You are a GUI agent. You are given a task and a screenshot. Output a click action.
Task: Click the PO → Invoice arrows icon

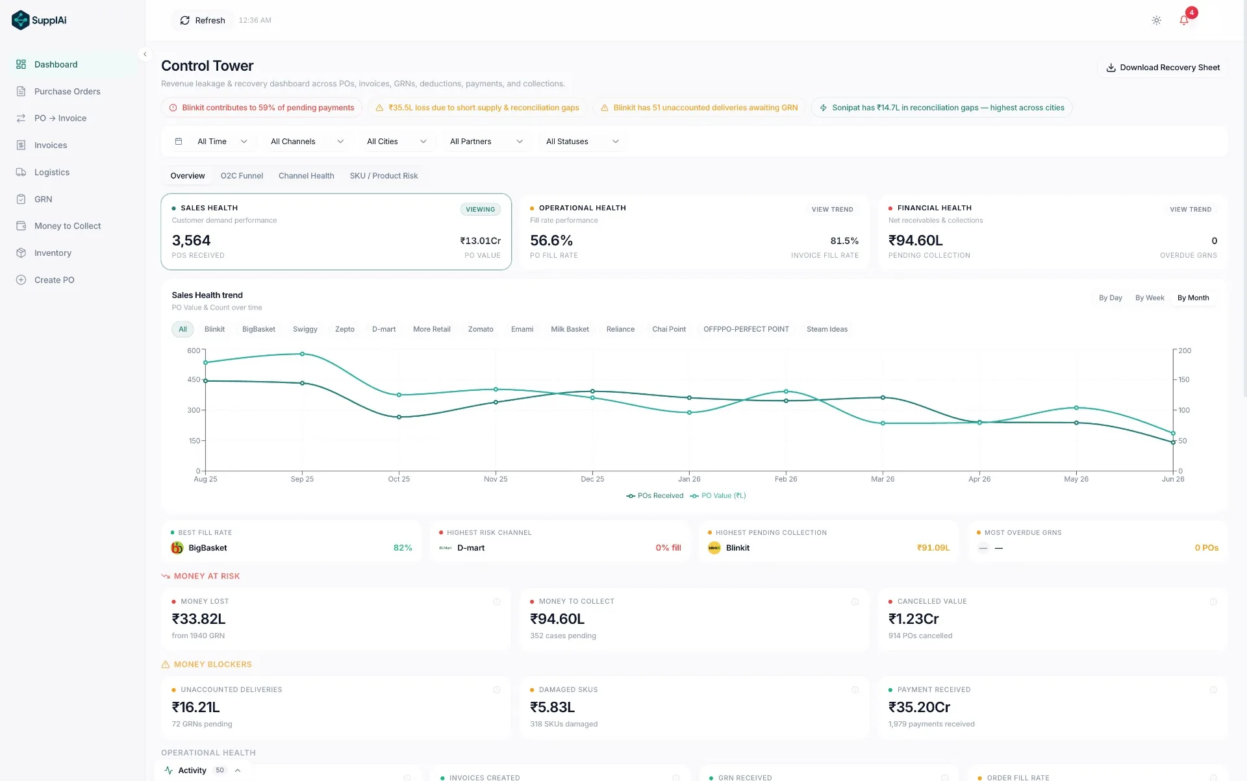click(21, 118)
